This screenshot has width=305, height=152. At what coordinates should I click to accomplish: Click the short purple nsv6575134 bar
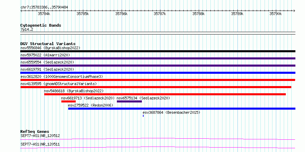[x=129, y=101]
